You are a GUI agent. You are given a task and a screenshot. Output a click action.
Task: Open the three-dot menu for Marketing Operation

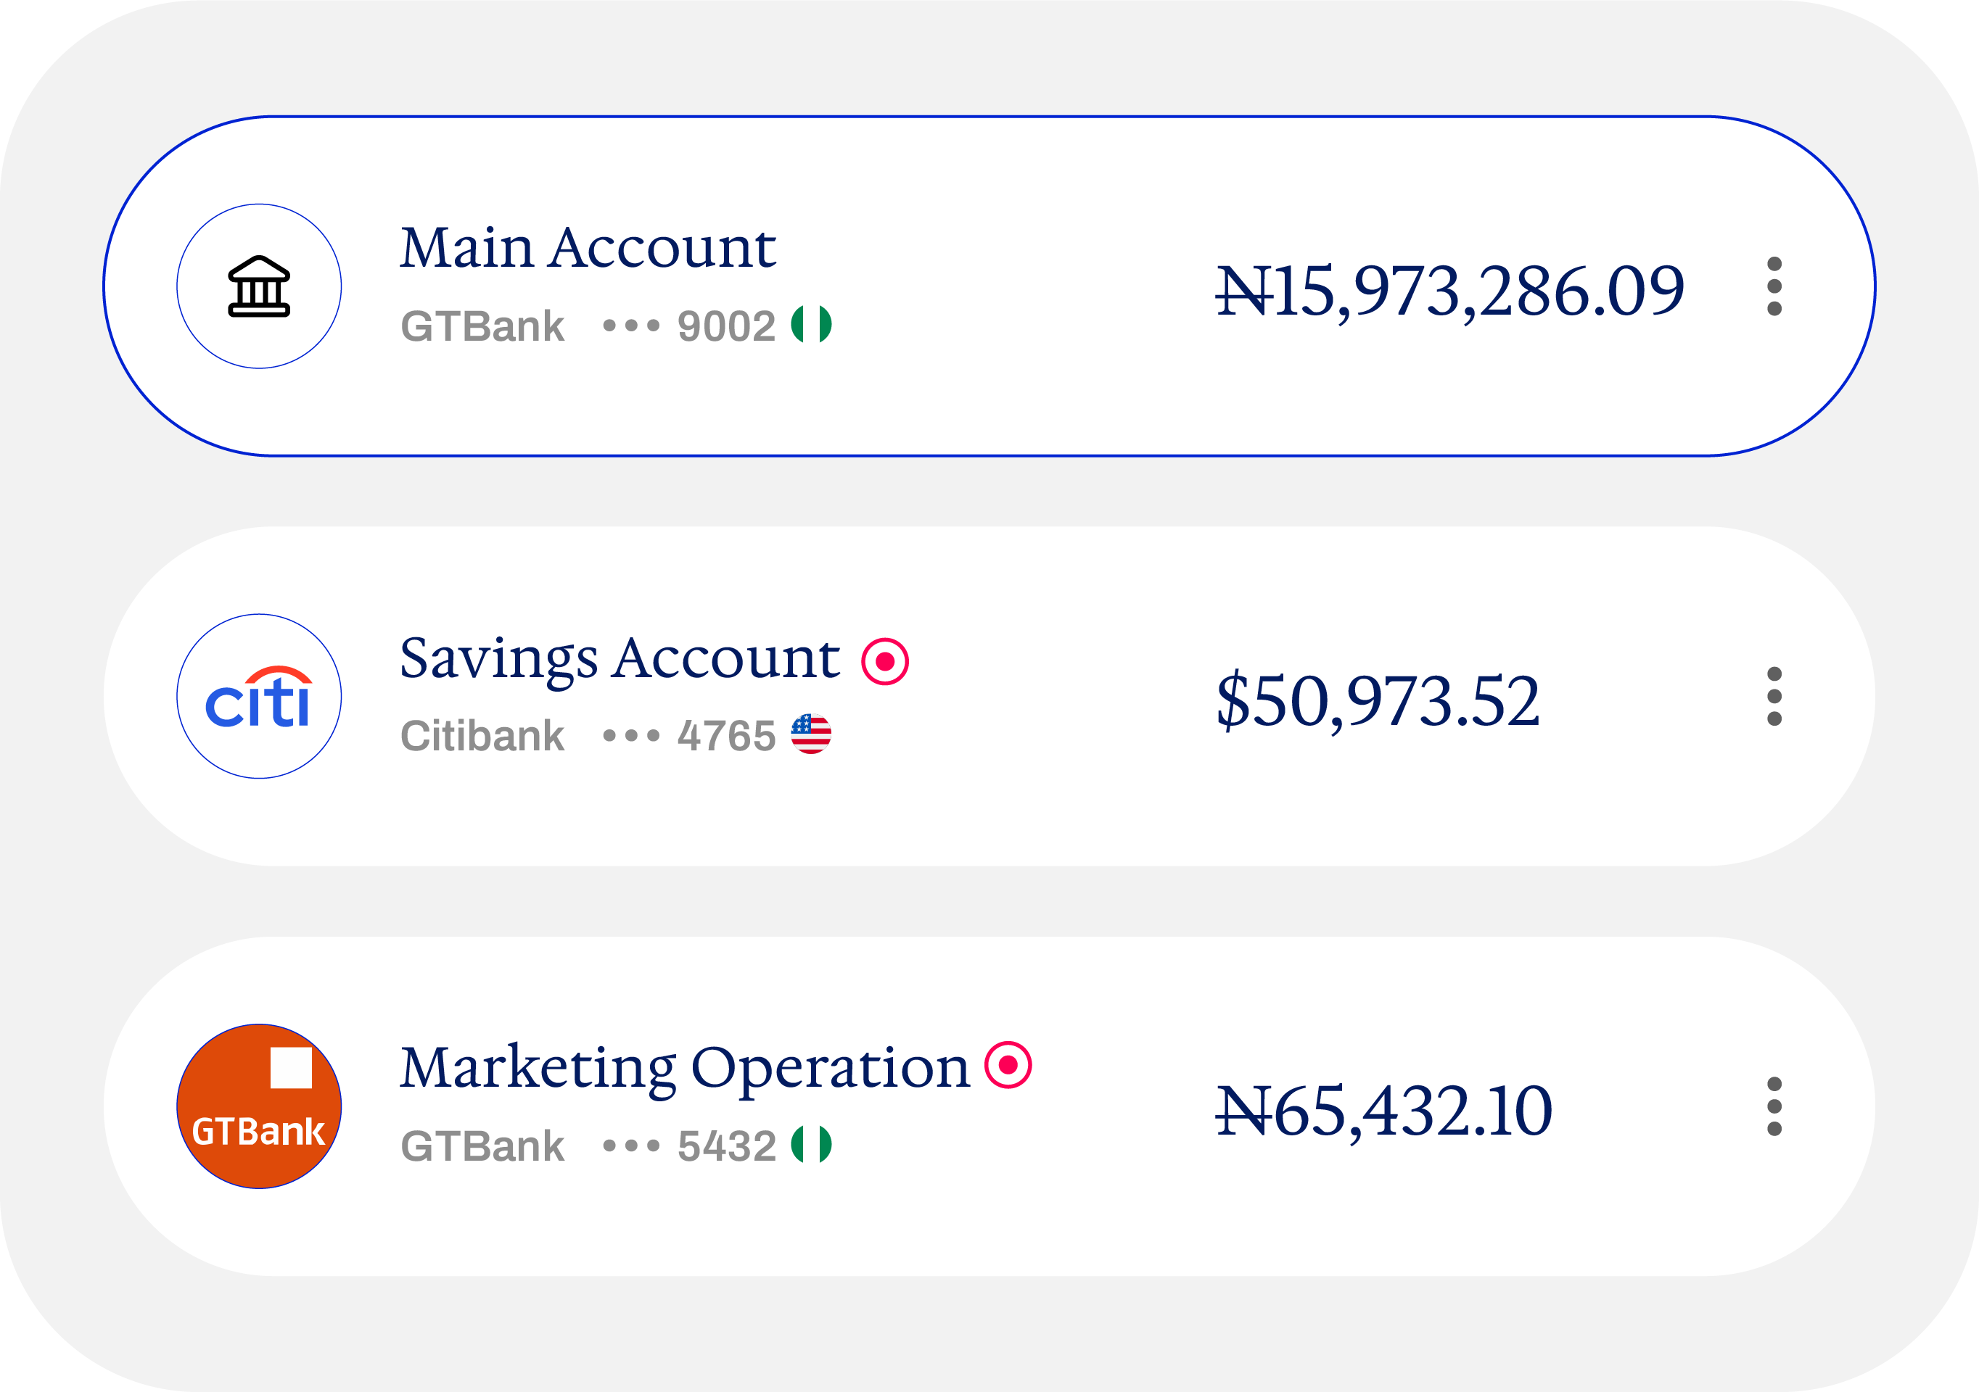pyautogui.click(x=1774, y=1106)
